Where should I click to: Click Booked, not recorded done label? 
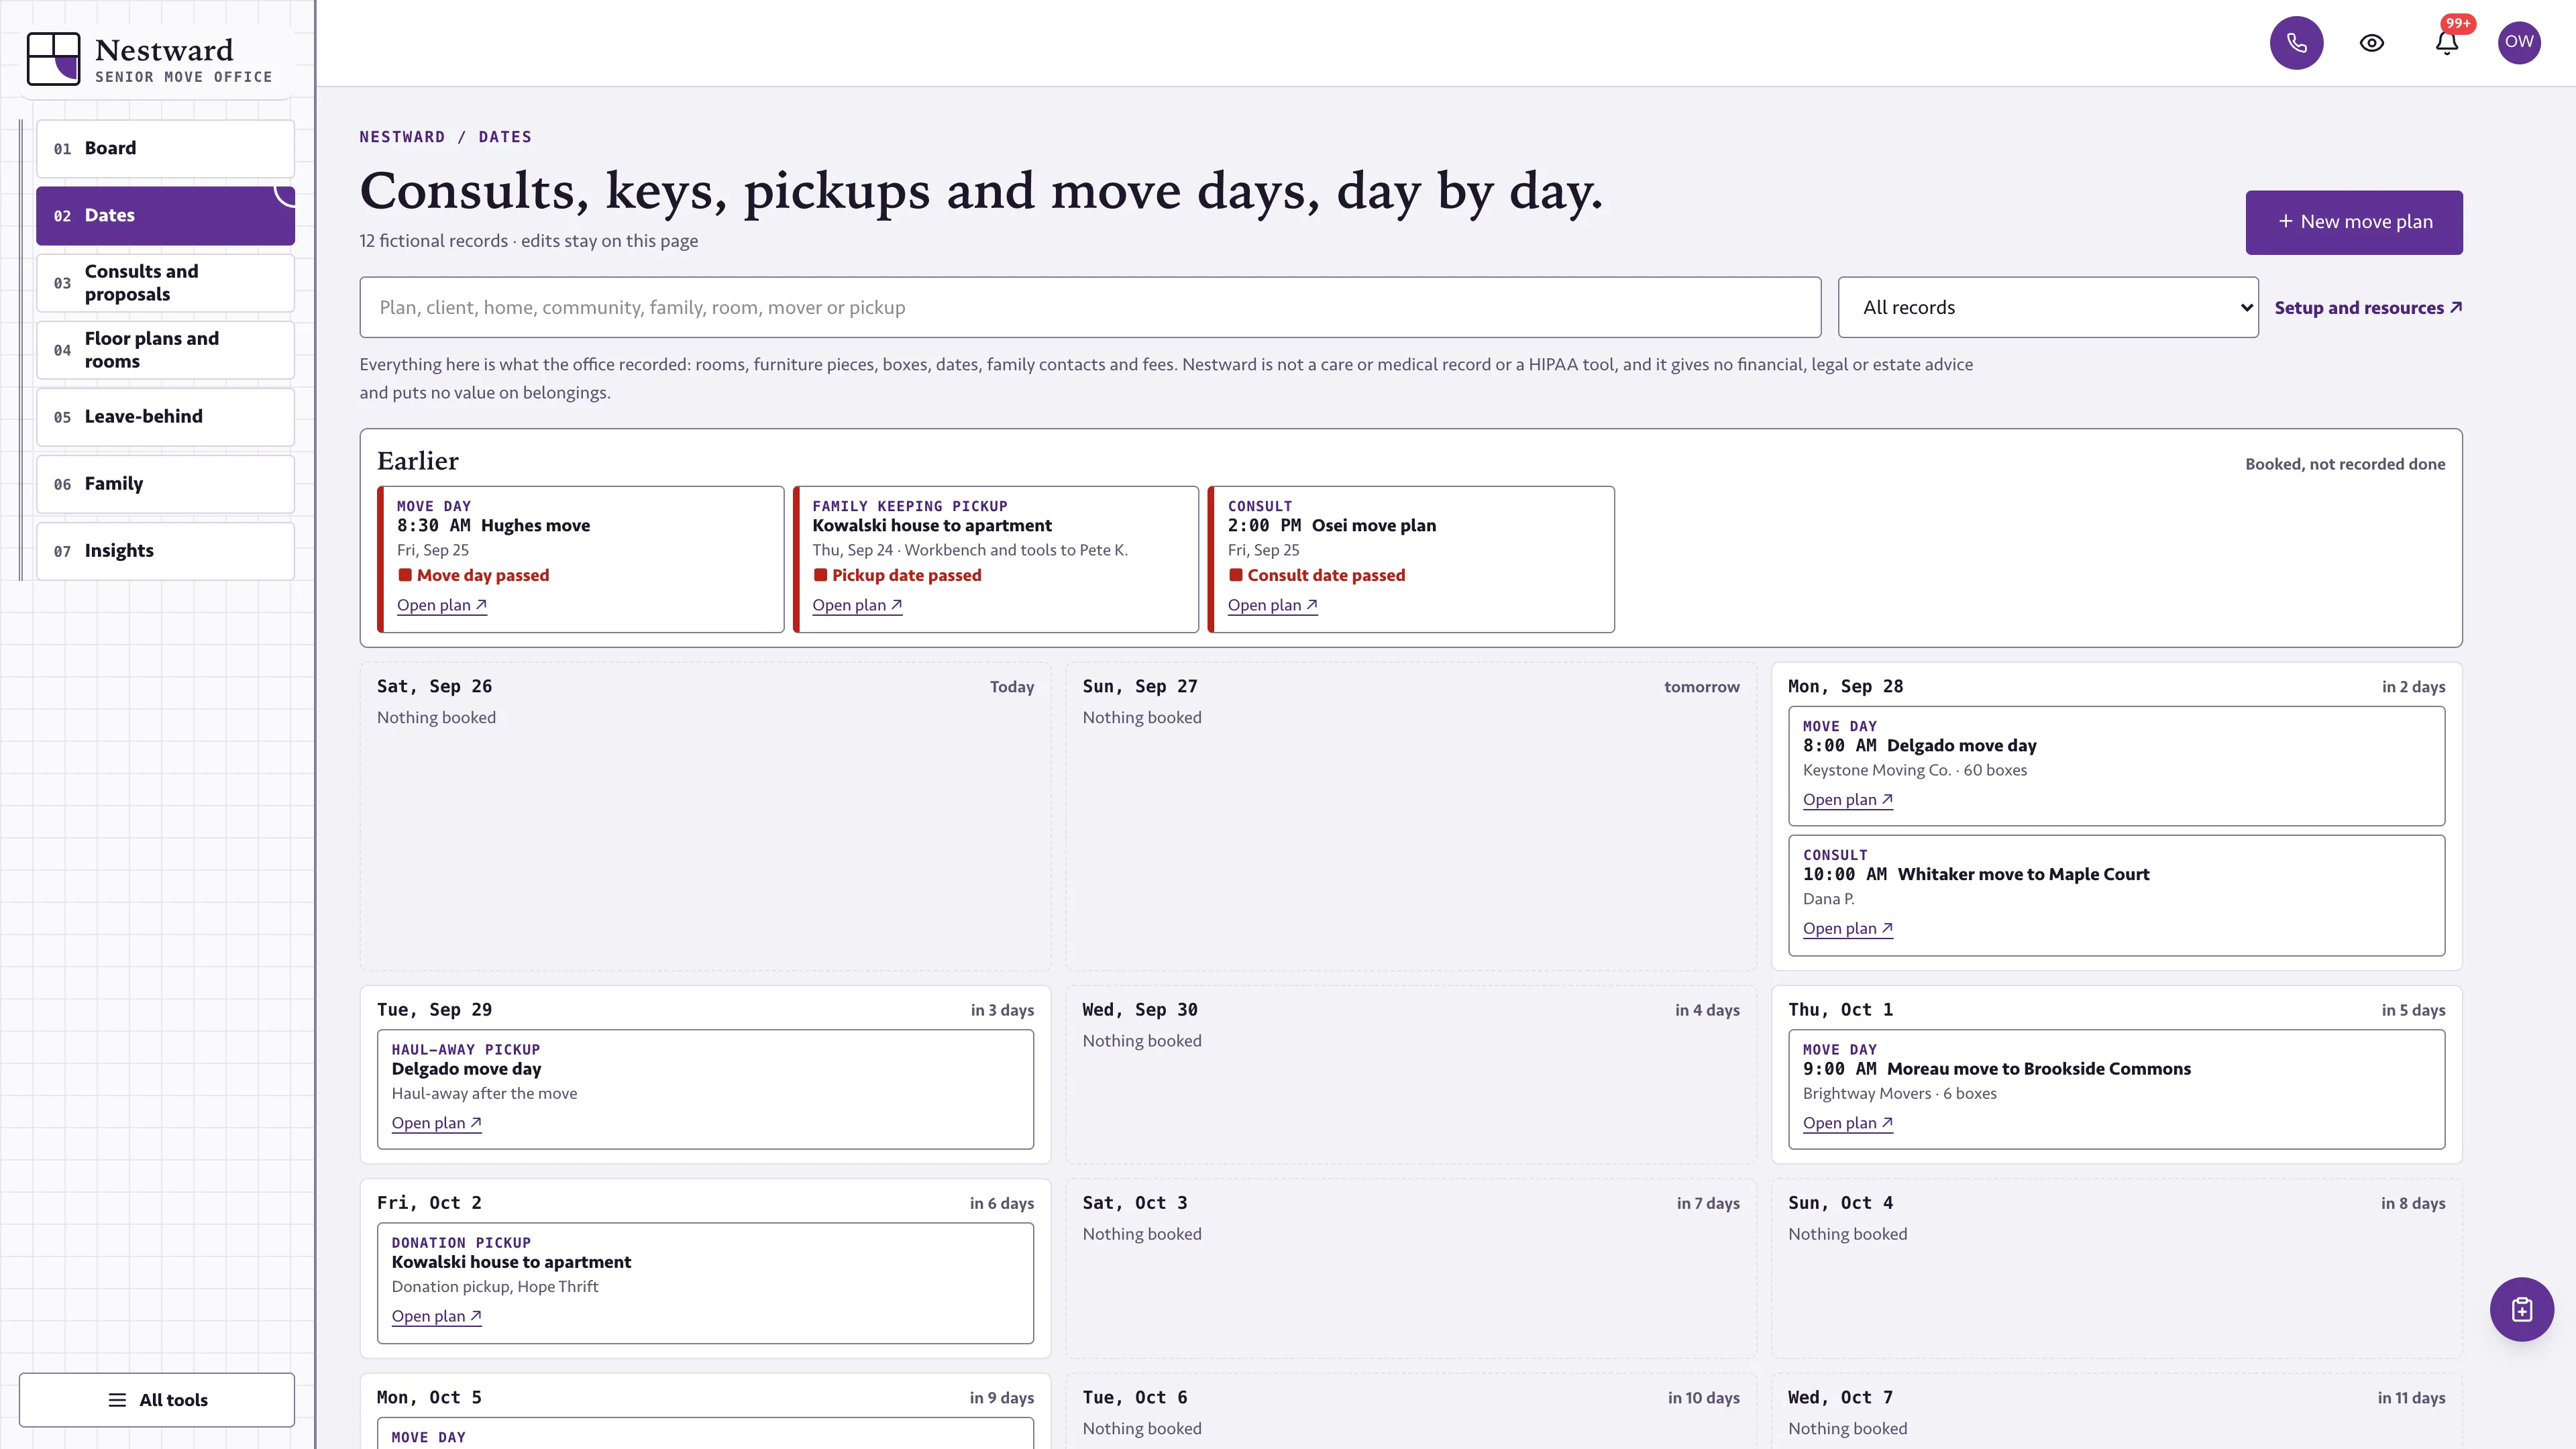coord(2345,464)
